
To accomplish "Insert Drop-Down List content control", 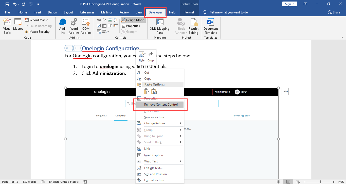I will coord(110,26).
